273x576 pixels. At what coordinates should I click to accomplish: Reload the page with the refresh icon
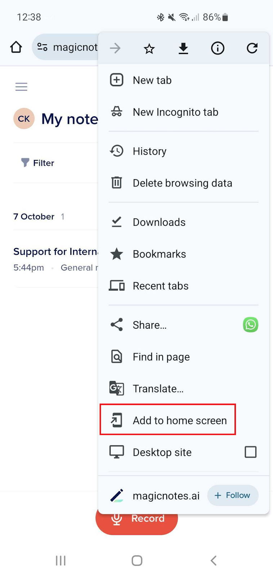(x=252, y=48)
